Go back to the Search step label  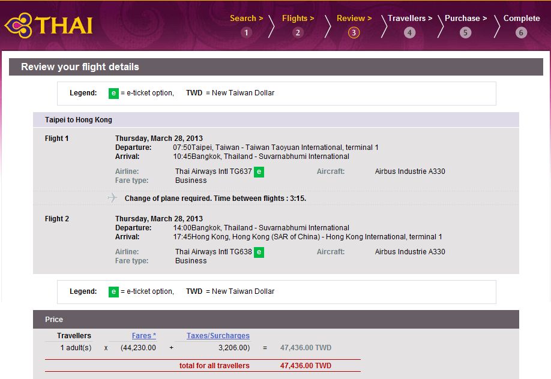(246, 18)
